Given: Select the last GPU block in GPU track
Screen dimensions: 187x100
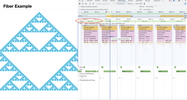Looking at the screenshot, I should pos(181,71).
